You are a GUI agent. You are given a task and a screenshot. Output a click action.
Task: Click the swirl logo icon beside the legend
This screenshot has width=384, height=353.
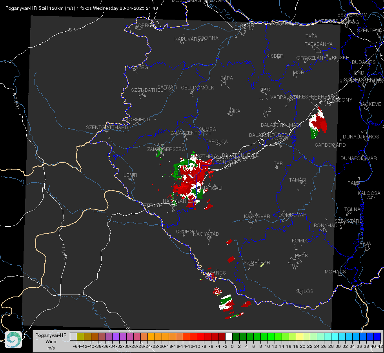pos(13,340)
